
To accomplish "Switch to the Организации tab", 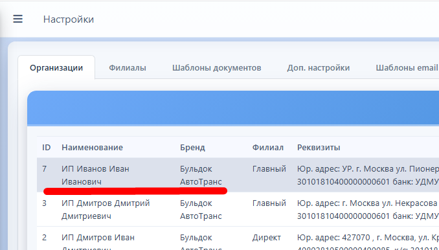I will tap(56, 68).
